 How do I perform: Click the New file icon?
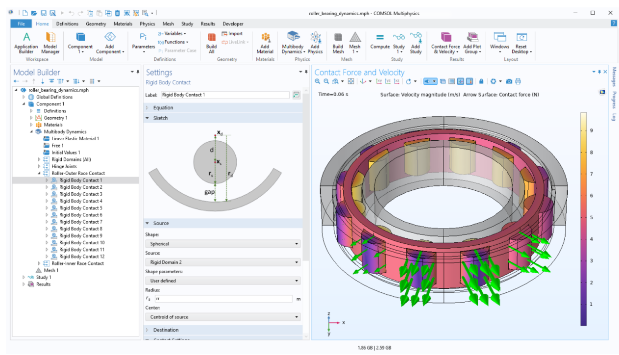(x=25, y=13)
